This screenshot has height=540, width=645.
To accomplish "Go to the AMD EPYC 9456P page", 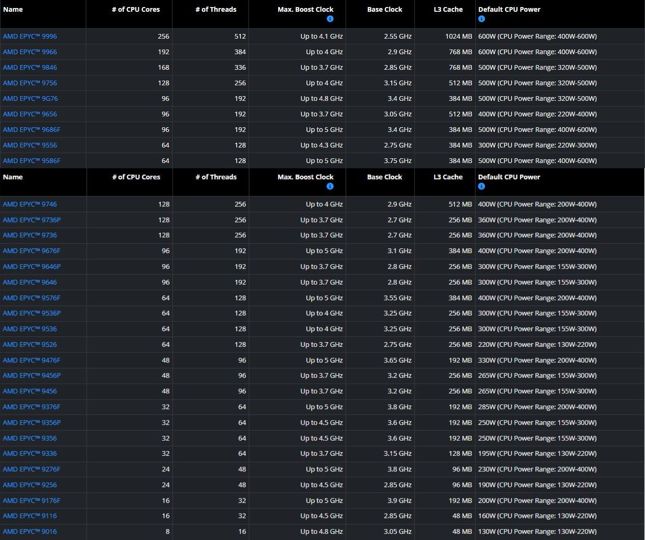I will tap(32, 376).
